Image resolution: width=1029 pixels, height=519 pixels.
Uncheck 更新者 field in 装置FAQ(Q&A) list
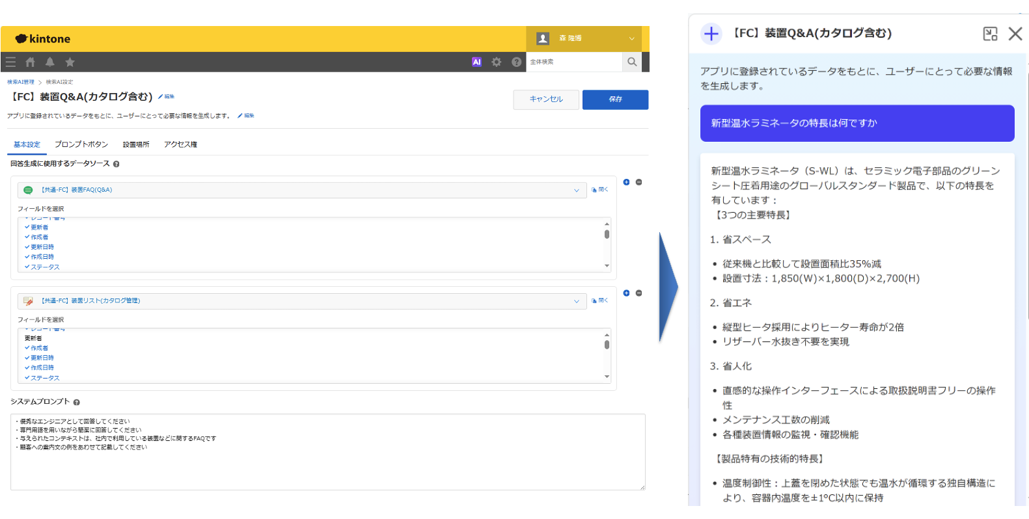click(39, 228)
